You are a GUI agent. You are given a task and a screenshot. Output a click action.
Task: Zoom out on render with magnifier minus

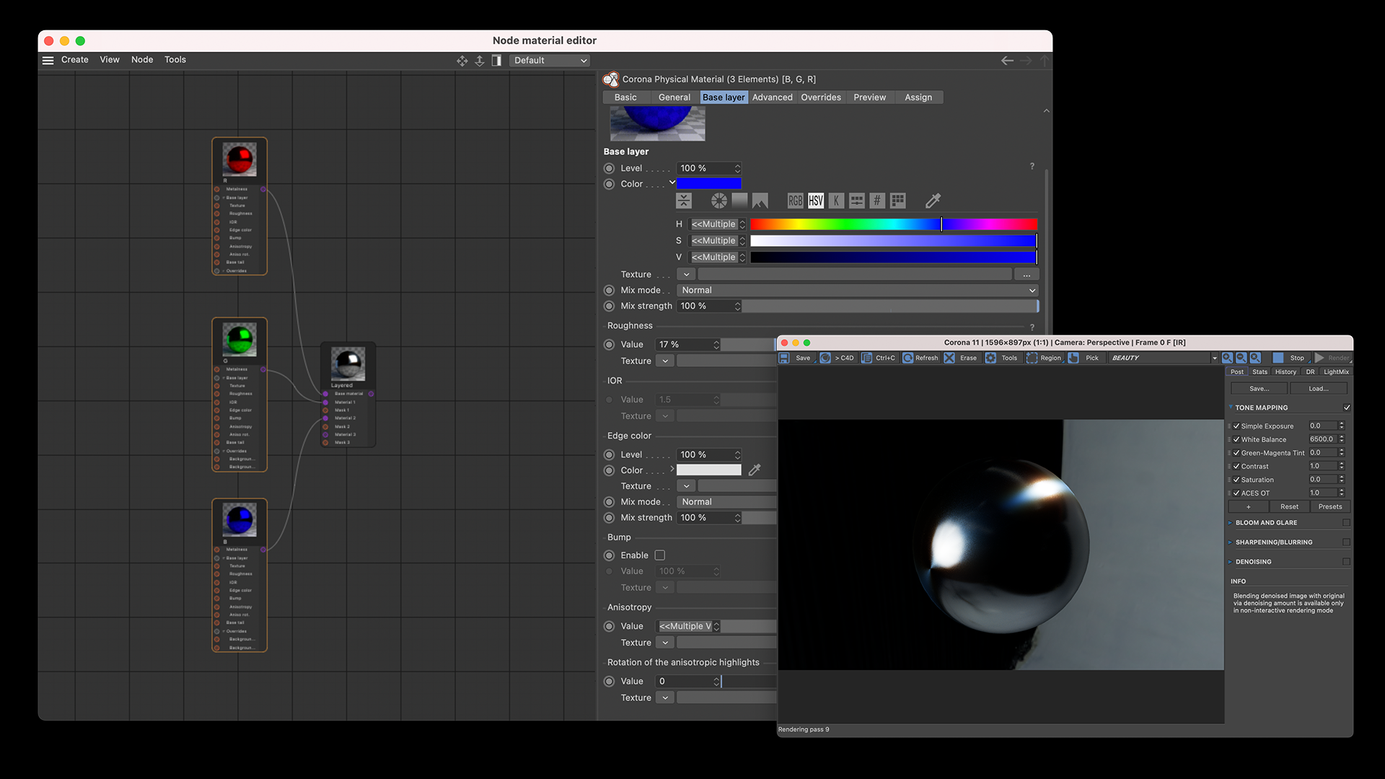(x=1241, y=358)
